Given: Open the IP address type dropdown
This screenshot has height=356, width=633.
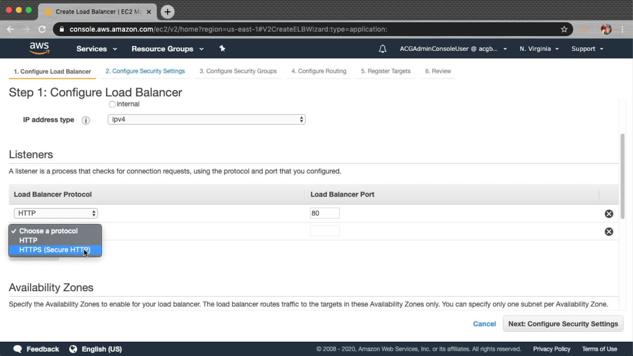Looking at the screenshot, I should point(206,119).
